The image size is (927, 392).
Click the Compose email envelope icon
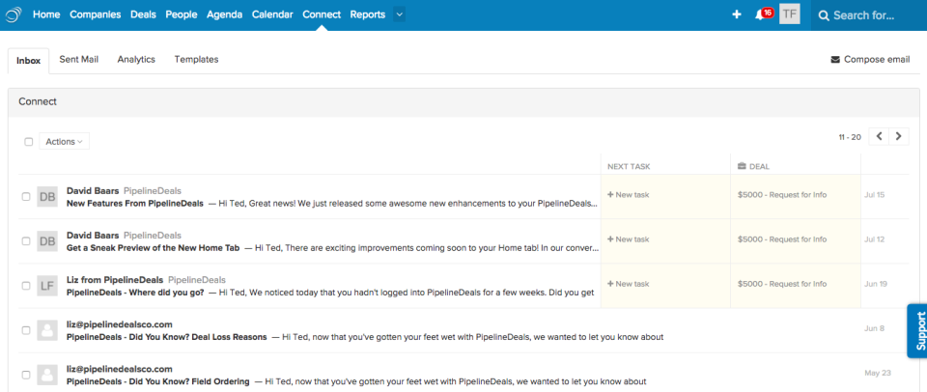[834, 60]
